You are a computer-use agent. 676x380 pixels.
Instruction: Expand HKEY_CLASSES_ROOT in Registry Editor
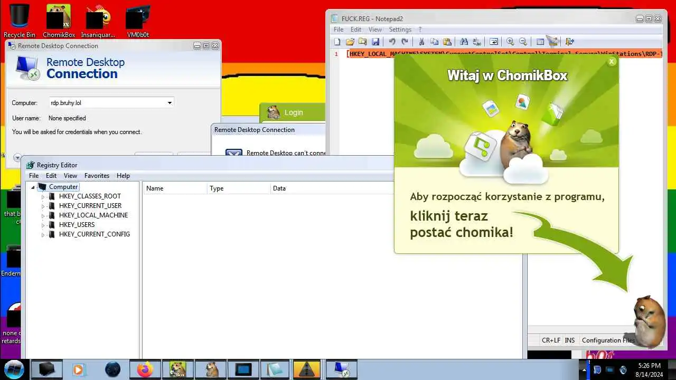point(43,196)
